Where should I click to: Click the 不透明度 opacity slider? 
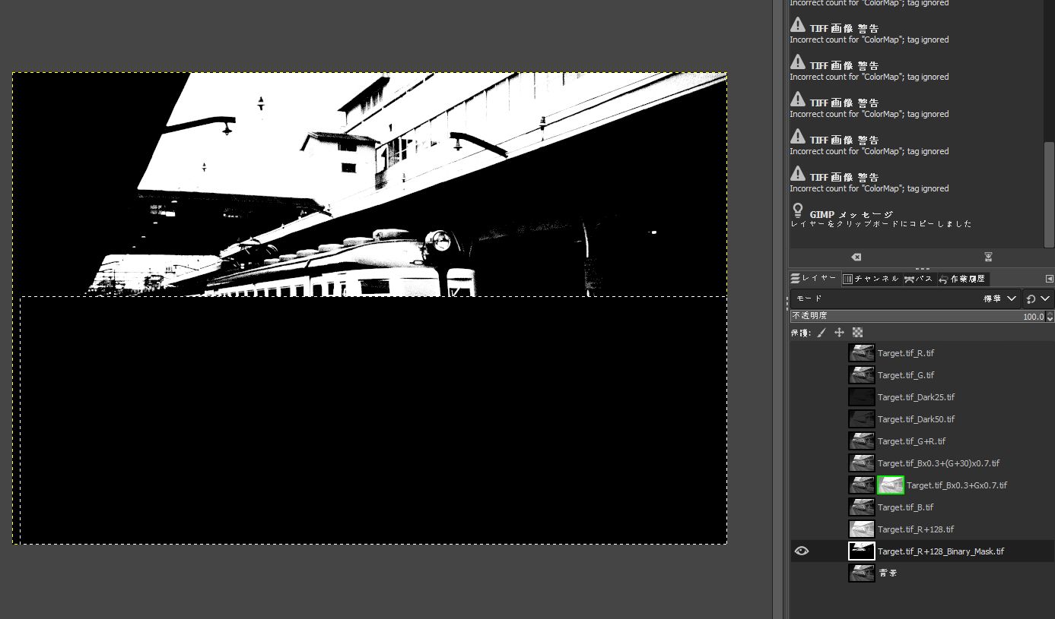click(917, 316)
